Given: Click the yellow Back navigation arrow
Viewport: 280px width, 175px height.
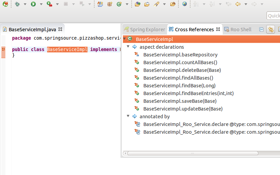Looking at the screenshot, I should click(x=238, y=4).
